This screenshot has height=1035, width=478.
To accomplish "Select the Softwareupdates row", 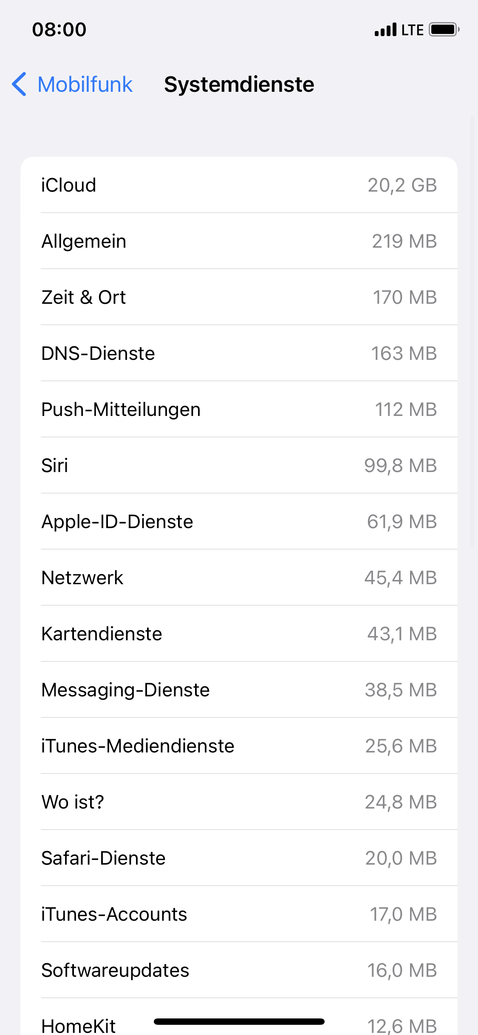I will pyautogui.click(x=239, y=970).
